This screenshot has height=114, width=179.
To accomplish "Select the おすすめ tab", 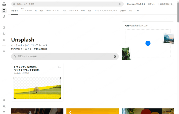I will [15, 10].
